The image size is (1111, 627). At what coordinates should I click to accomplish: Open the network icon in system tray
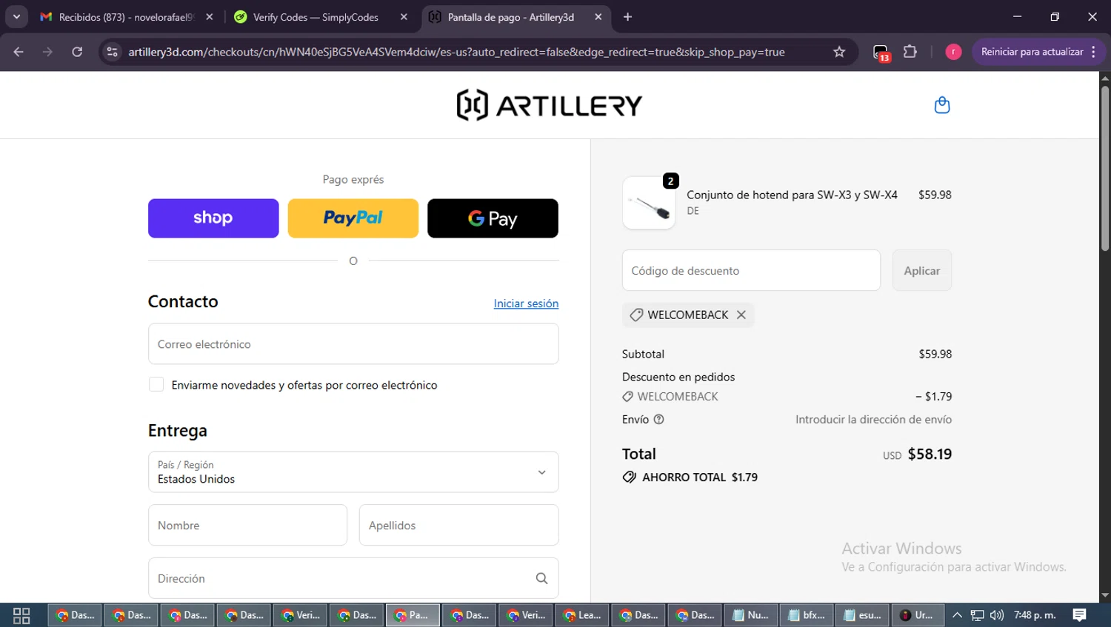tap(978, 615)
